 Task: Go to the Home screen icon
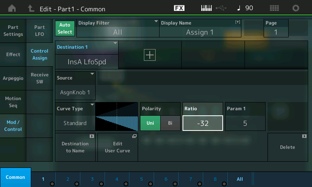coord(12,8)
